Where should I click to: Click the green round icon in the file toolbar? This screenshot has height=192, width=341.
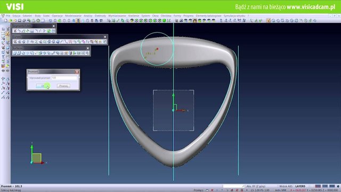(x=38, y=20)
